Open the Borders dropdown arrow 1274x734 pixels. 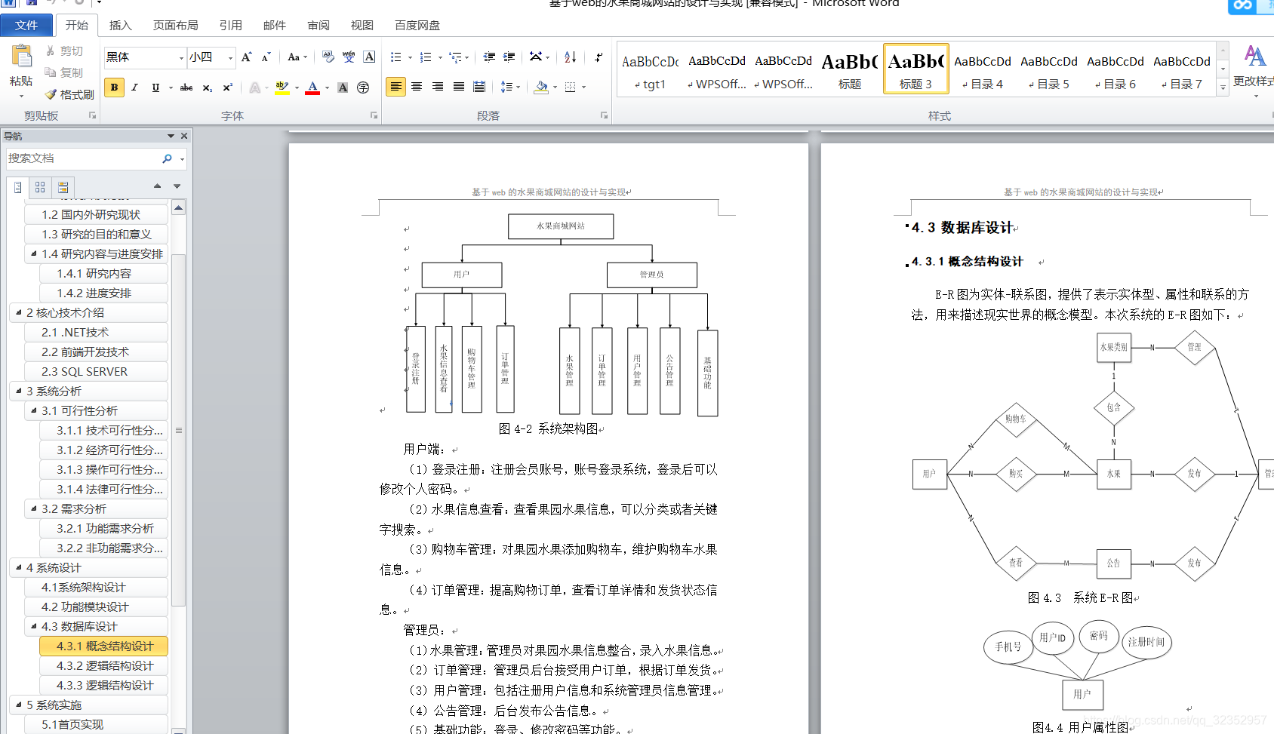point(583,88)
